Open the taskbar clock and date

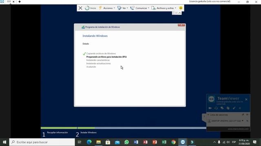[244, 142]
